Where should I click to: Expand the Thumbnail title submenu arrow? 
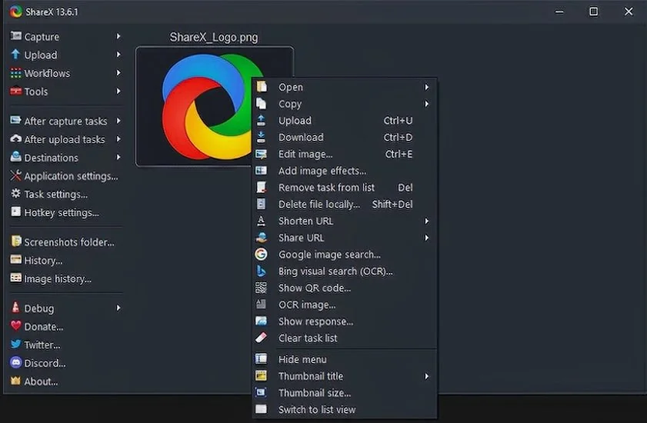click(x=427, y=376)
